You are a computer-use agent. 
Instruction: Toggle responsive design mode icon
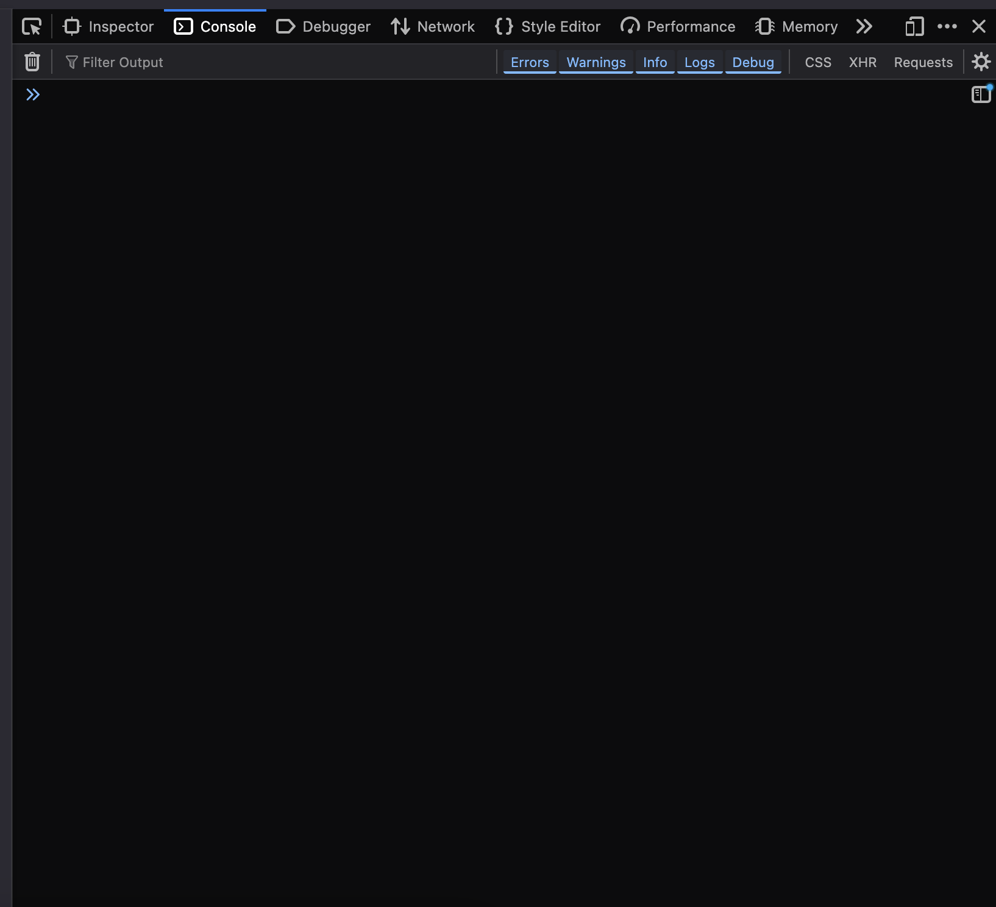click(914, 27)
